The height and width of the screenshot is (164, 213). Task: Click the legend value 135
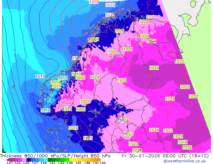(x=70, y=163)
